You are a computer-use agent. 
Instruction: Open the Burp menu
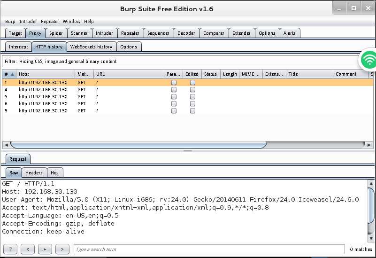[x=10, y=21]
